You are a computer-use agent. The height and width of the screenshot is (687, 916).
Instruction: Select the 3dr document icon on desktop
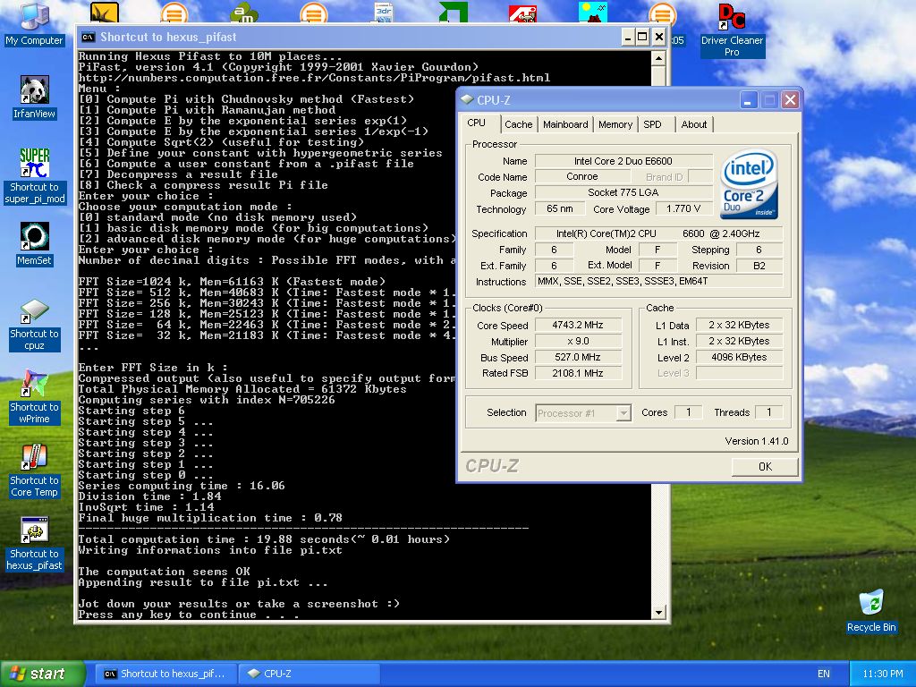tap(384, 12)
